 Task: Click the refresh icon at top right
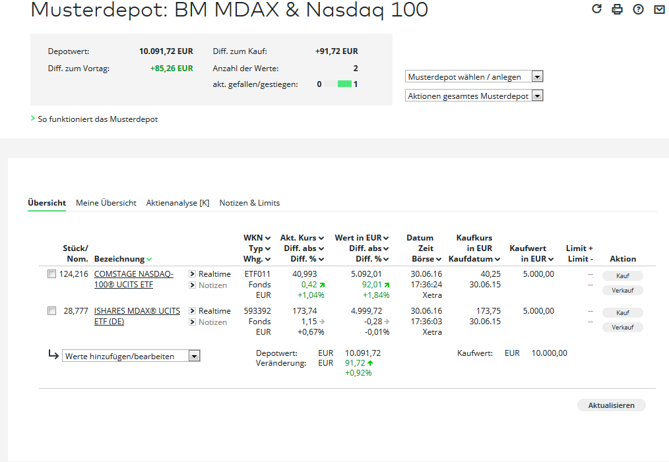pyautogui.click(x=596, y=9)
